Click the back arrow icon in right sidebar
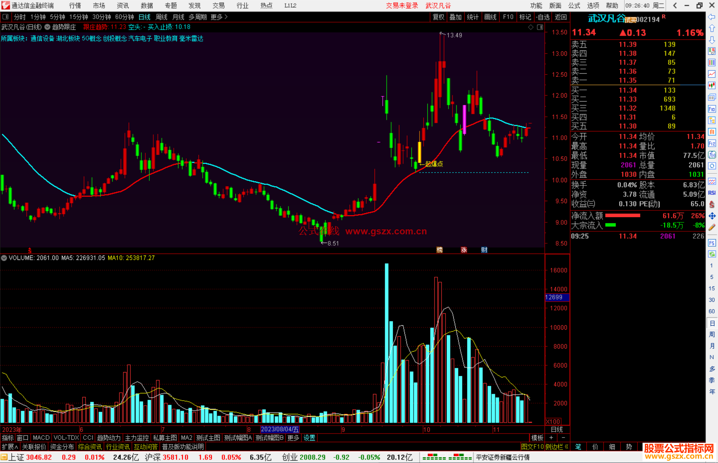This screenshot has height=463, width=718. (712, 17)
